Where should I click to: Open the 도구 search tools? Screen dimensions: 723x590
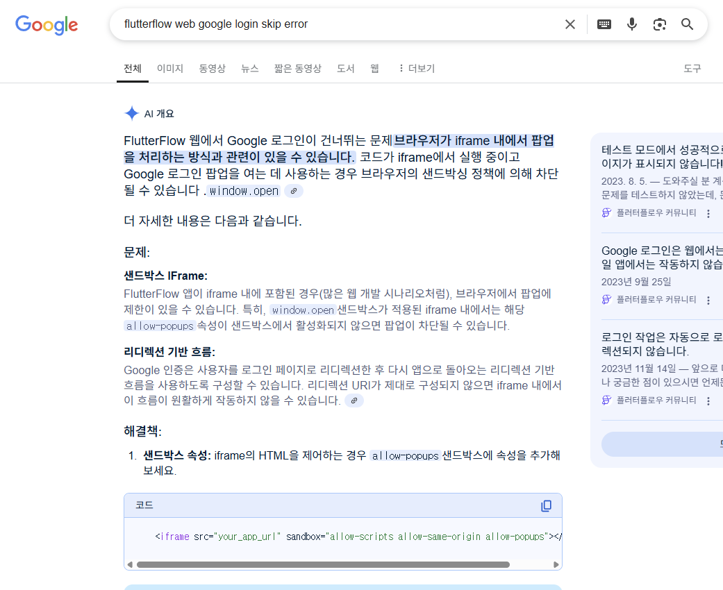(x=692, y=69)
